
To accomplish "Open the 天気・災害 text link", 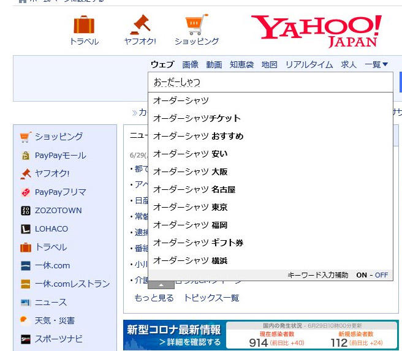I will [55, 321].
